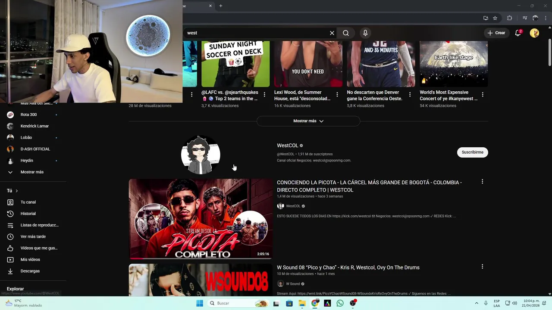552x310 pixels.
Task: Play the Picota Completo video thumbnail
Action: pyautogui.click(x=201, y=219)
